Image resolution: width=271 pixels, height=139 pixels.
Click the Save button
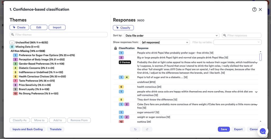[224, 129]
